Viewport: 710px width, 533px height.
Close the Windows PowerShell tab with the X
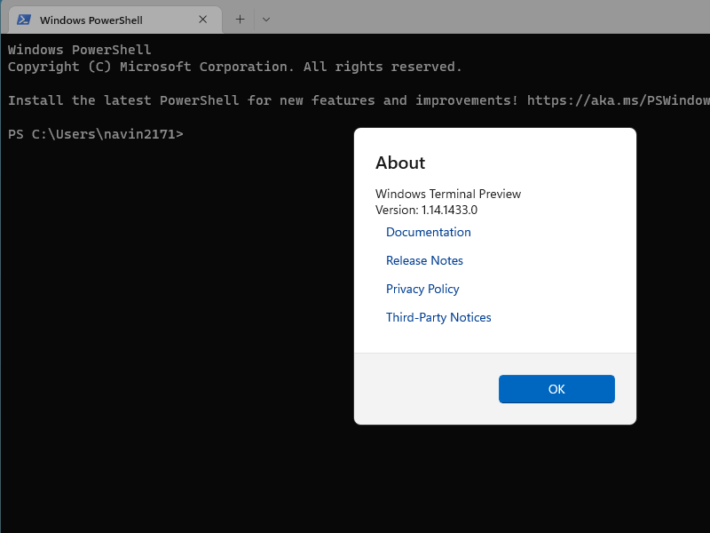[x=202, y=19]
